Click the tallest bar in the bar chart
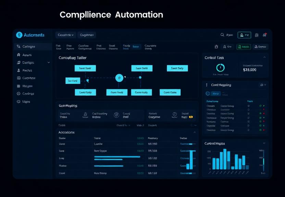The image size is (285, 197). click(225, 159)
